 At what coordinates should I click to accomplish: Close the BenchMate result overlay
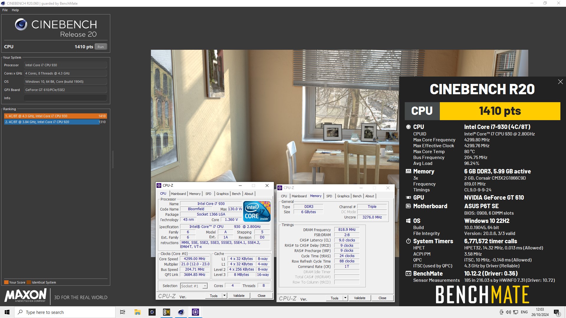click(560, 82)
